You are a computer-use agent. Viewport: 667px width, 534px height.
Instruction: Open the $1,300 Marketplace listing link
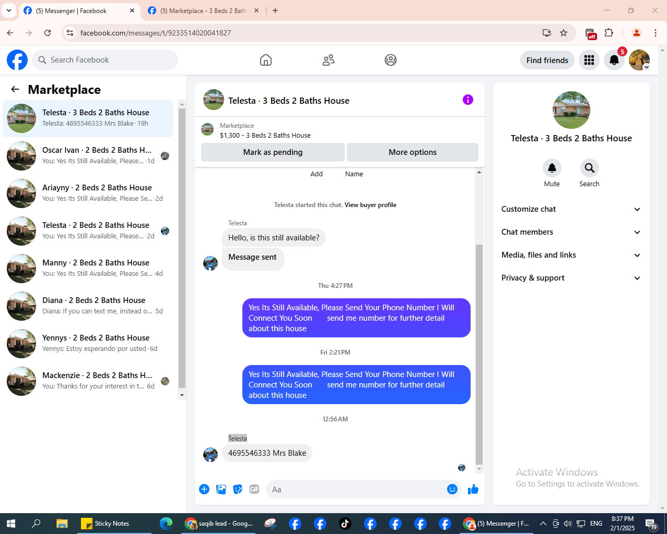point(265,135)
